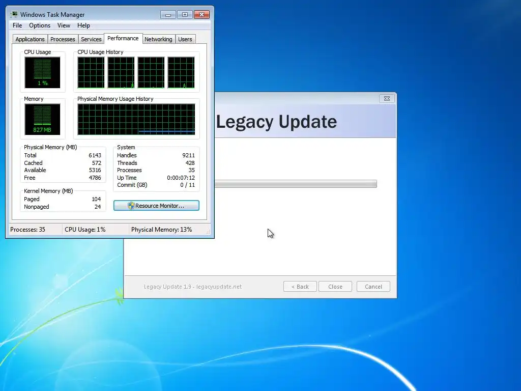Click the third CPU Usage History graph

(151, 72)
